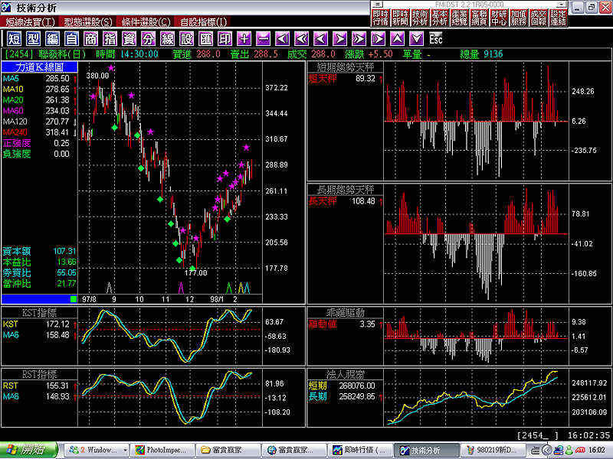
Task: Click the 富勝網頁 button
Action: (479, 18)
